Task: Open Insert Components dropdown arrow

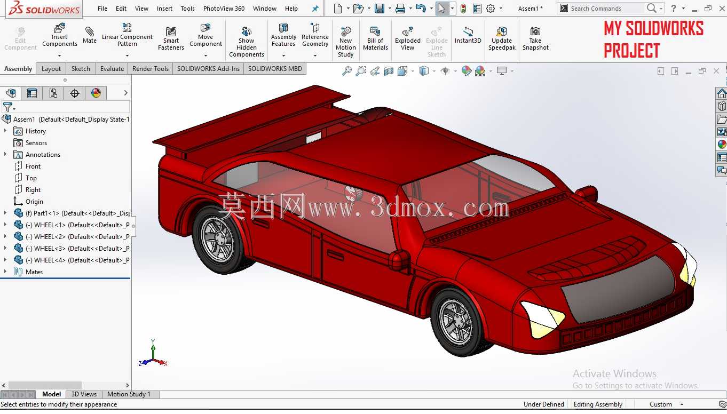Action: click(60, 55)
